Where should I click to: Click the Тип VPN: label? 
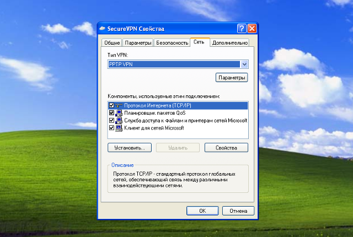117,55
